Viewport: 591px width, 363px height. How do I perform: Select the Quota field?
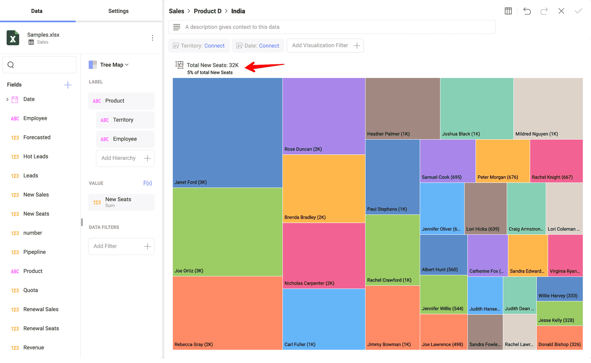pos(30,290)
